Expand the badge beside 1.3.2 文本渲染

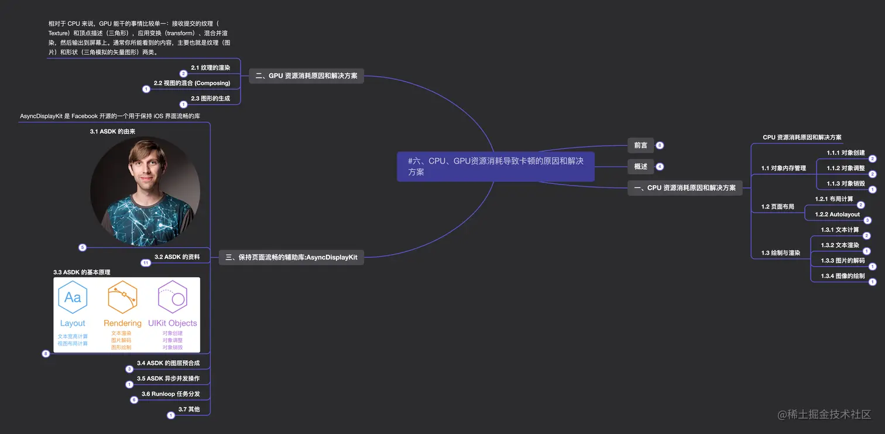click(x=866, y=251)
